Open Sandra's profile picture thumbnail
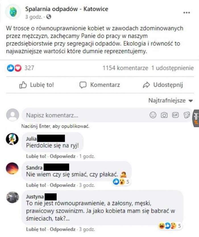This screenshot has height=237, width=199. (x=12, y=168)
